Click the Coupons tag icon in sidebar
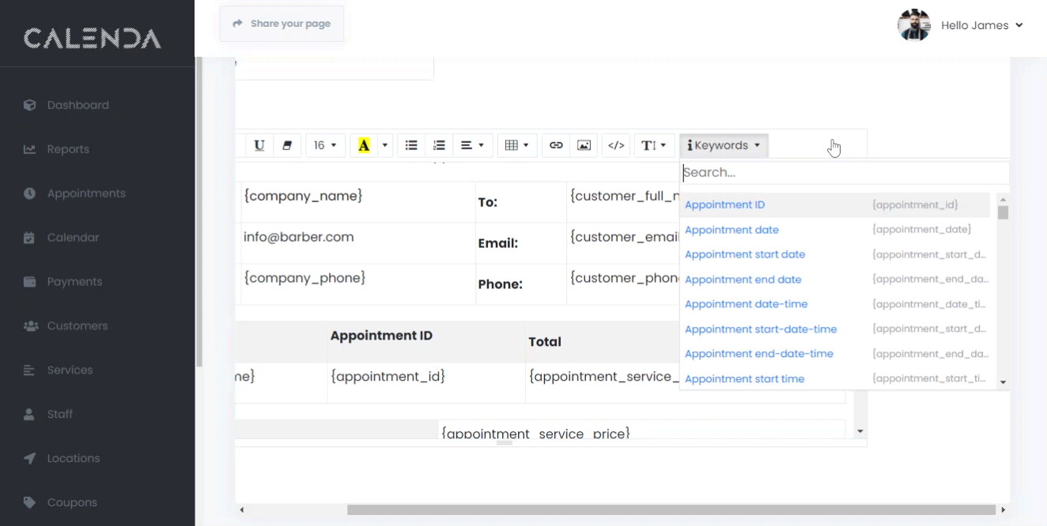 pyautogui.click(x=30, y=502)
